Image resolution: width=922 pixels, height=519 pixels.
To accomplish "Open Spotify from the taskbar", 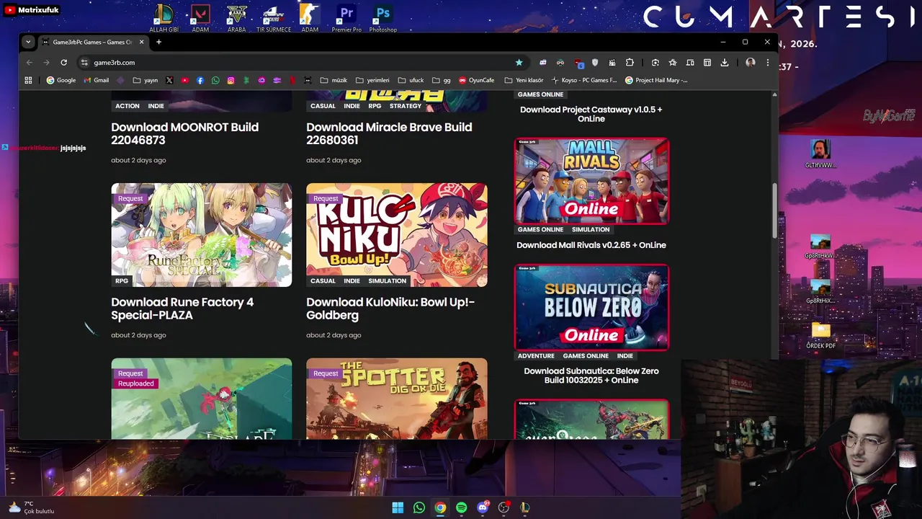I will point(462,507).
